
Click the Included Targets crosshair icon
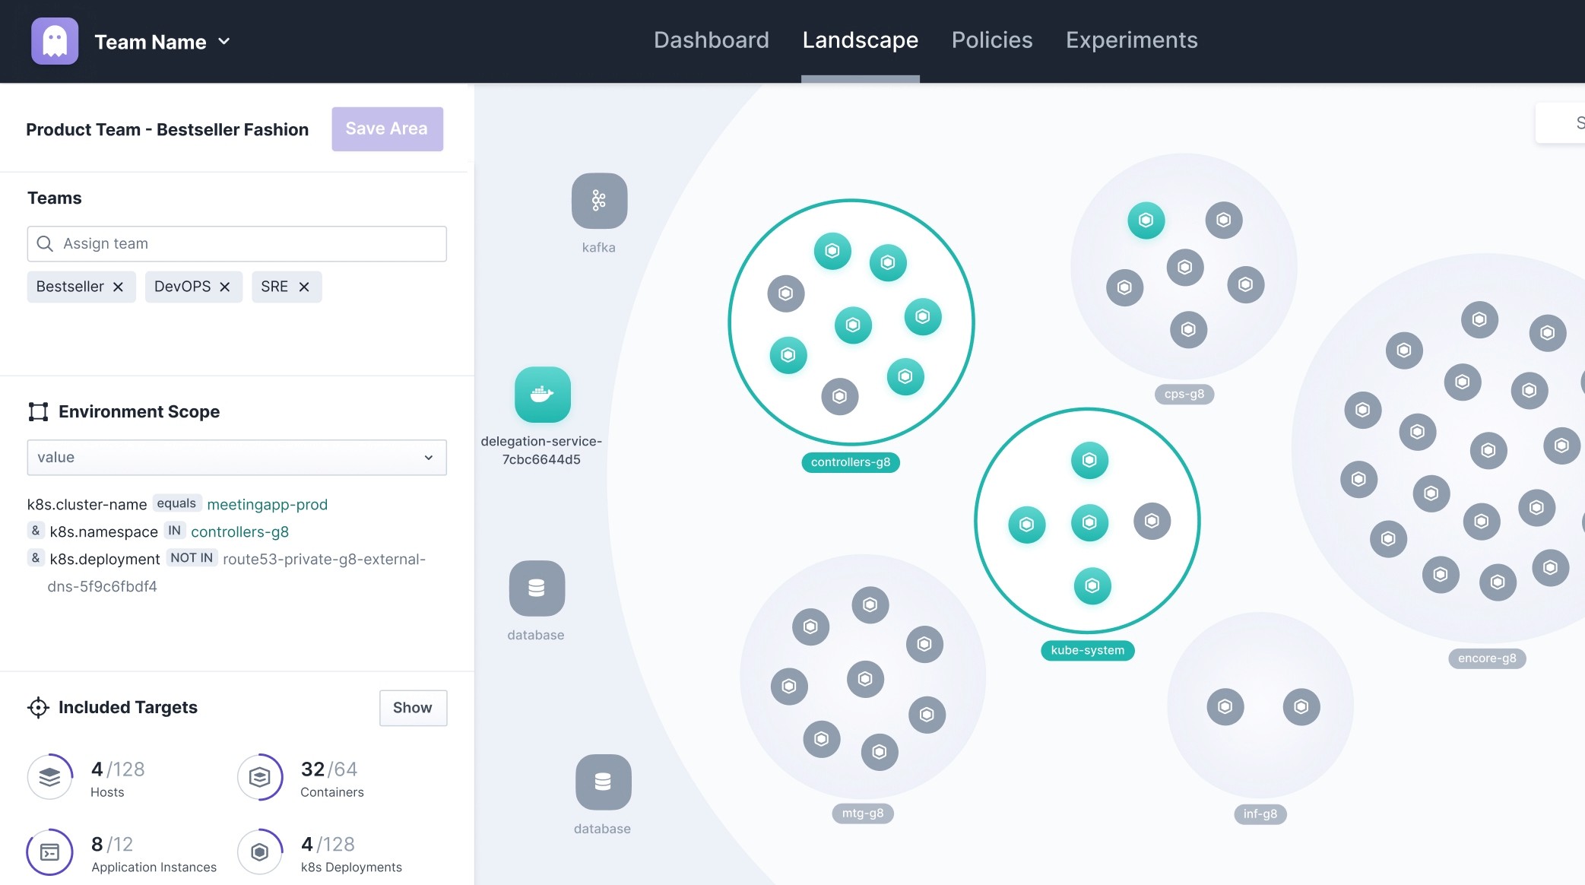tap(38, 707)
